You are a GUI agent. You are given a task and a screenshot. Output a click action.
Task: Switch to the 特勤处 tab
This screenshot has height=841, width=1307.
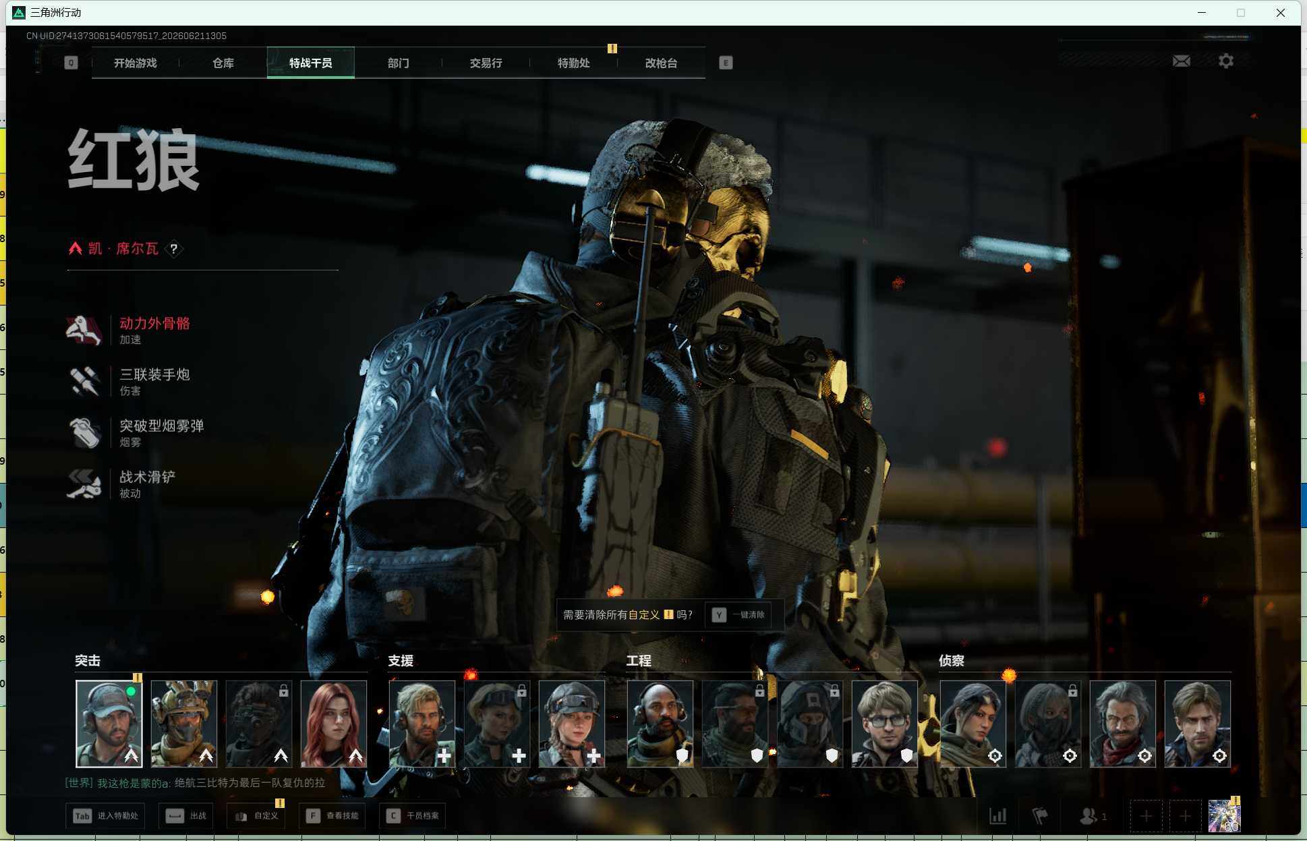pyautogui.click(x=573, y=63)
